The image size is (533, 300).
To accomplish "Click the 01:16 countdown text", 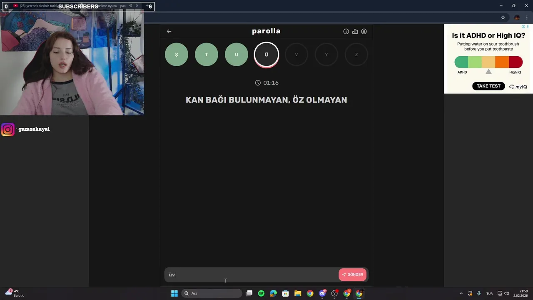I will click(271, 83).
